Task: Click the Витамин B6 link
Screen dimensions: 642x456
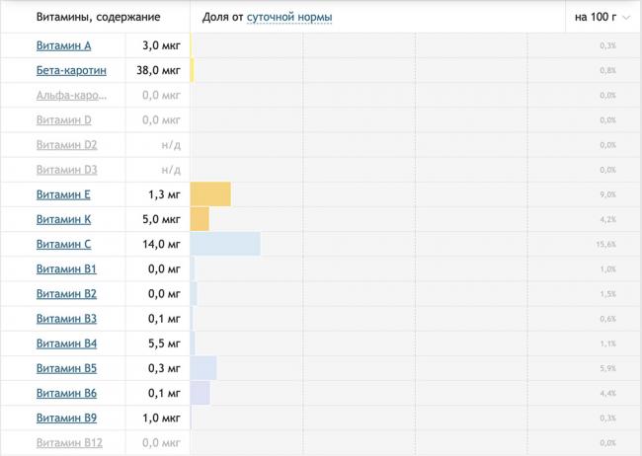Action: (66, 393)
